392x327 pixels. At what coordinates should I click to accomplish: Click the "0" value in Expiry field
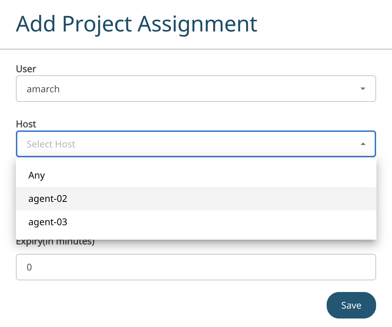coord(29,267)
